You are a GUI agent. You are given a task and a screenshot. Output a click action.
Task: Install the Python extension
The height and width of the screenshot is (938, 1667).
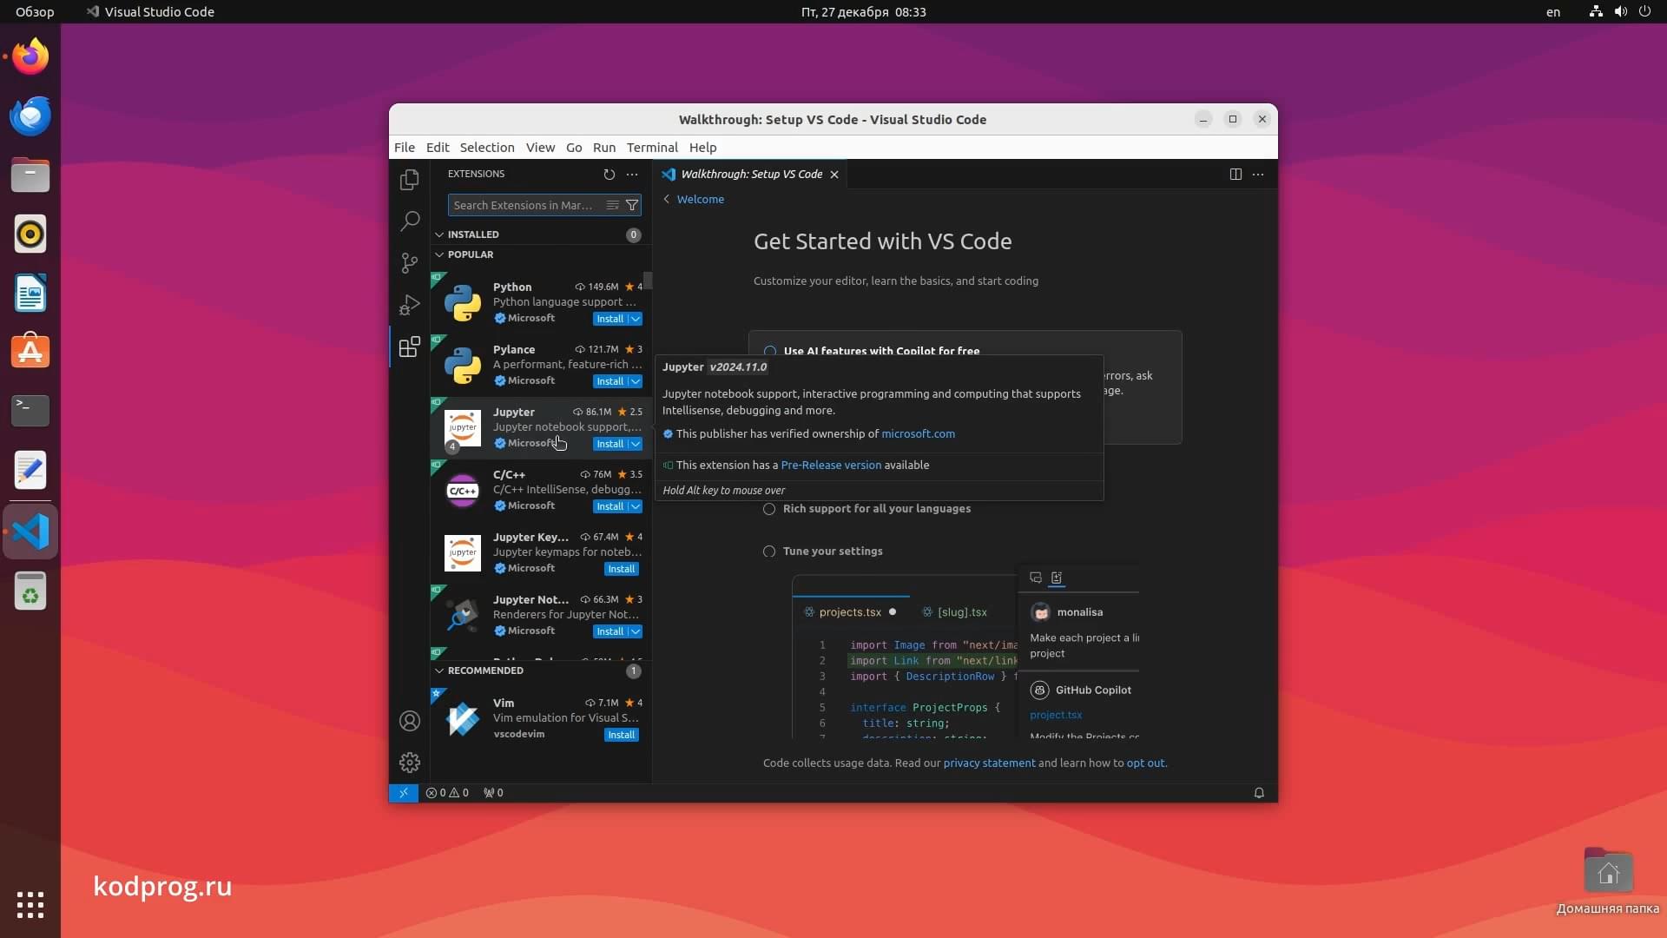coord(609,320)
